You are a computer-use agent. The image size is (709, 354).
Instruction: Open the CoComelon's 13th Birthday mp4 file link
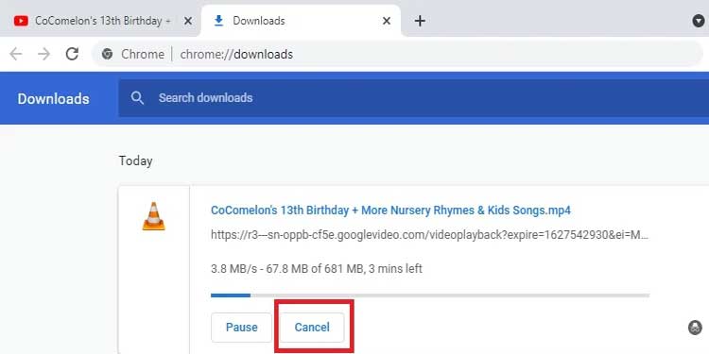coord(390,211)
